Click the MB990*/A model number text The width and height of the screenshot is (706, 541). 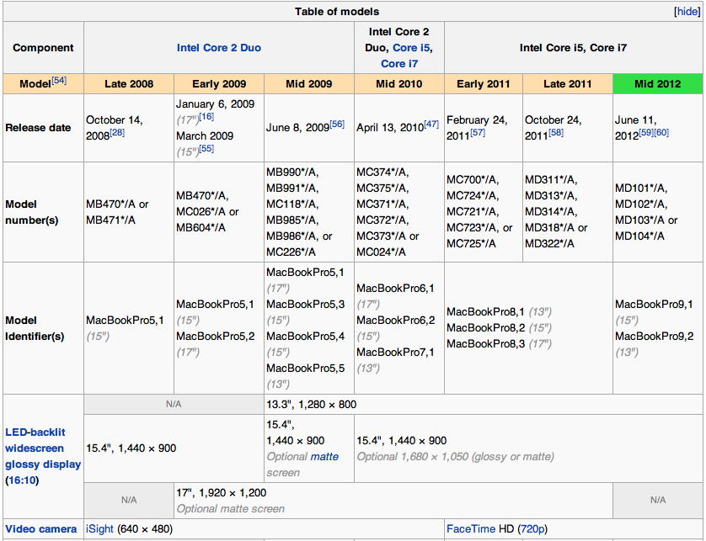click(292, 172)
